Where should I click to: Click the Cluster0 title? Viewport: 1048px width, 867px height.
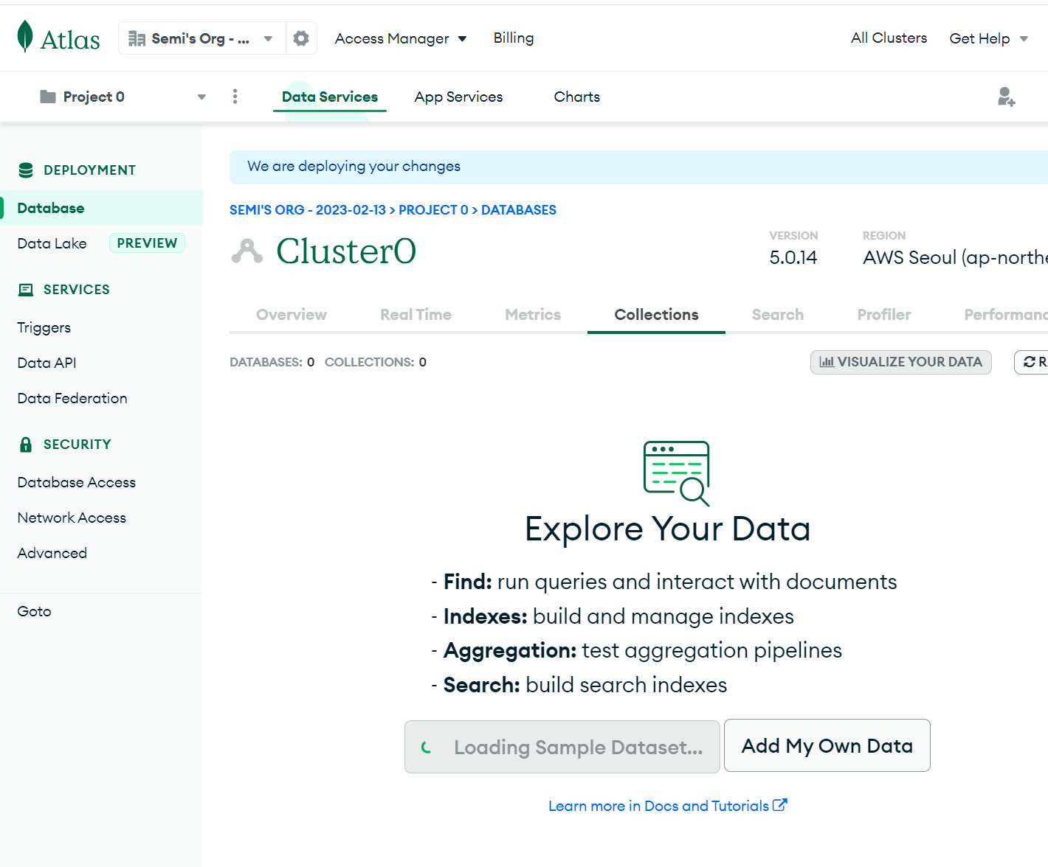346,251
